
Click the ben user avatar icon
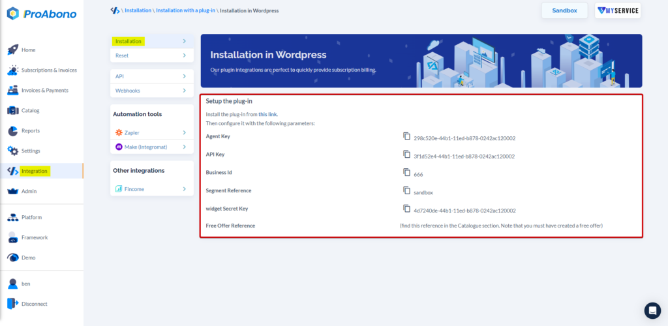[13, 284]
